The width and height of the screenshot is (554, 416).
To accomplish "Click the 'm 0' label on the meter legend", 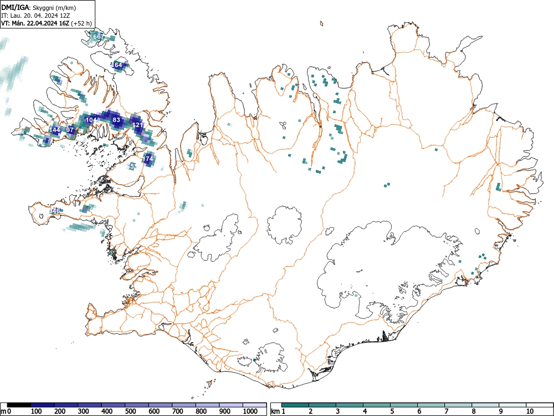I will point(6,412).
